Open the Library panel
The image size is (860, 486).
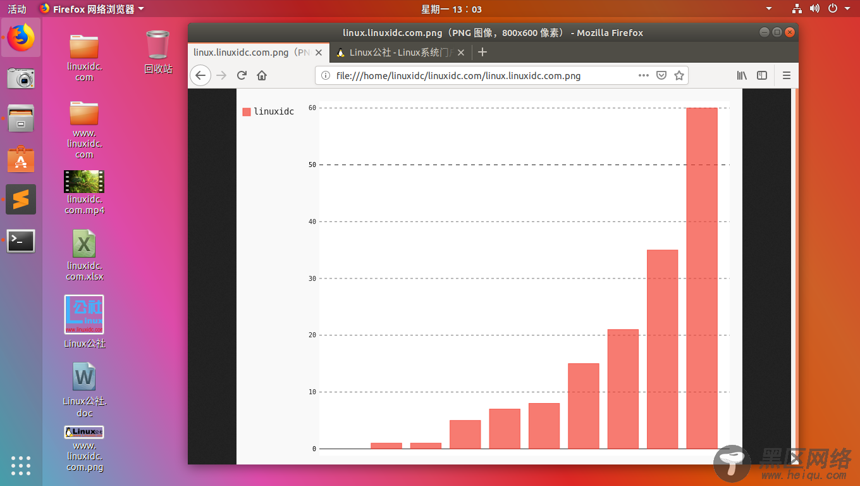click(x=742, y=75)
